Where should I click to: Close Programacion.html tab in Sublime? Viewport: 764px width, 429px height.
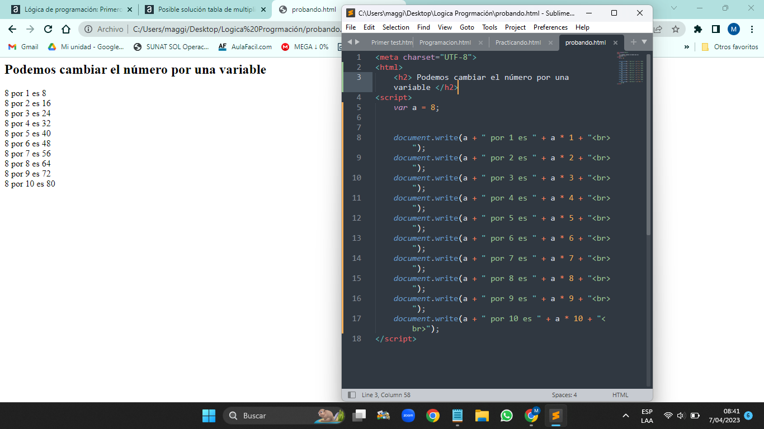click(480, 42)
